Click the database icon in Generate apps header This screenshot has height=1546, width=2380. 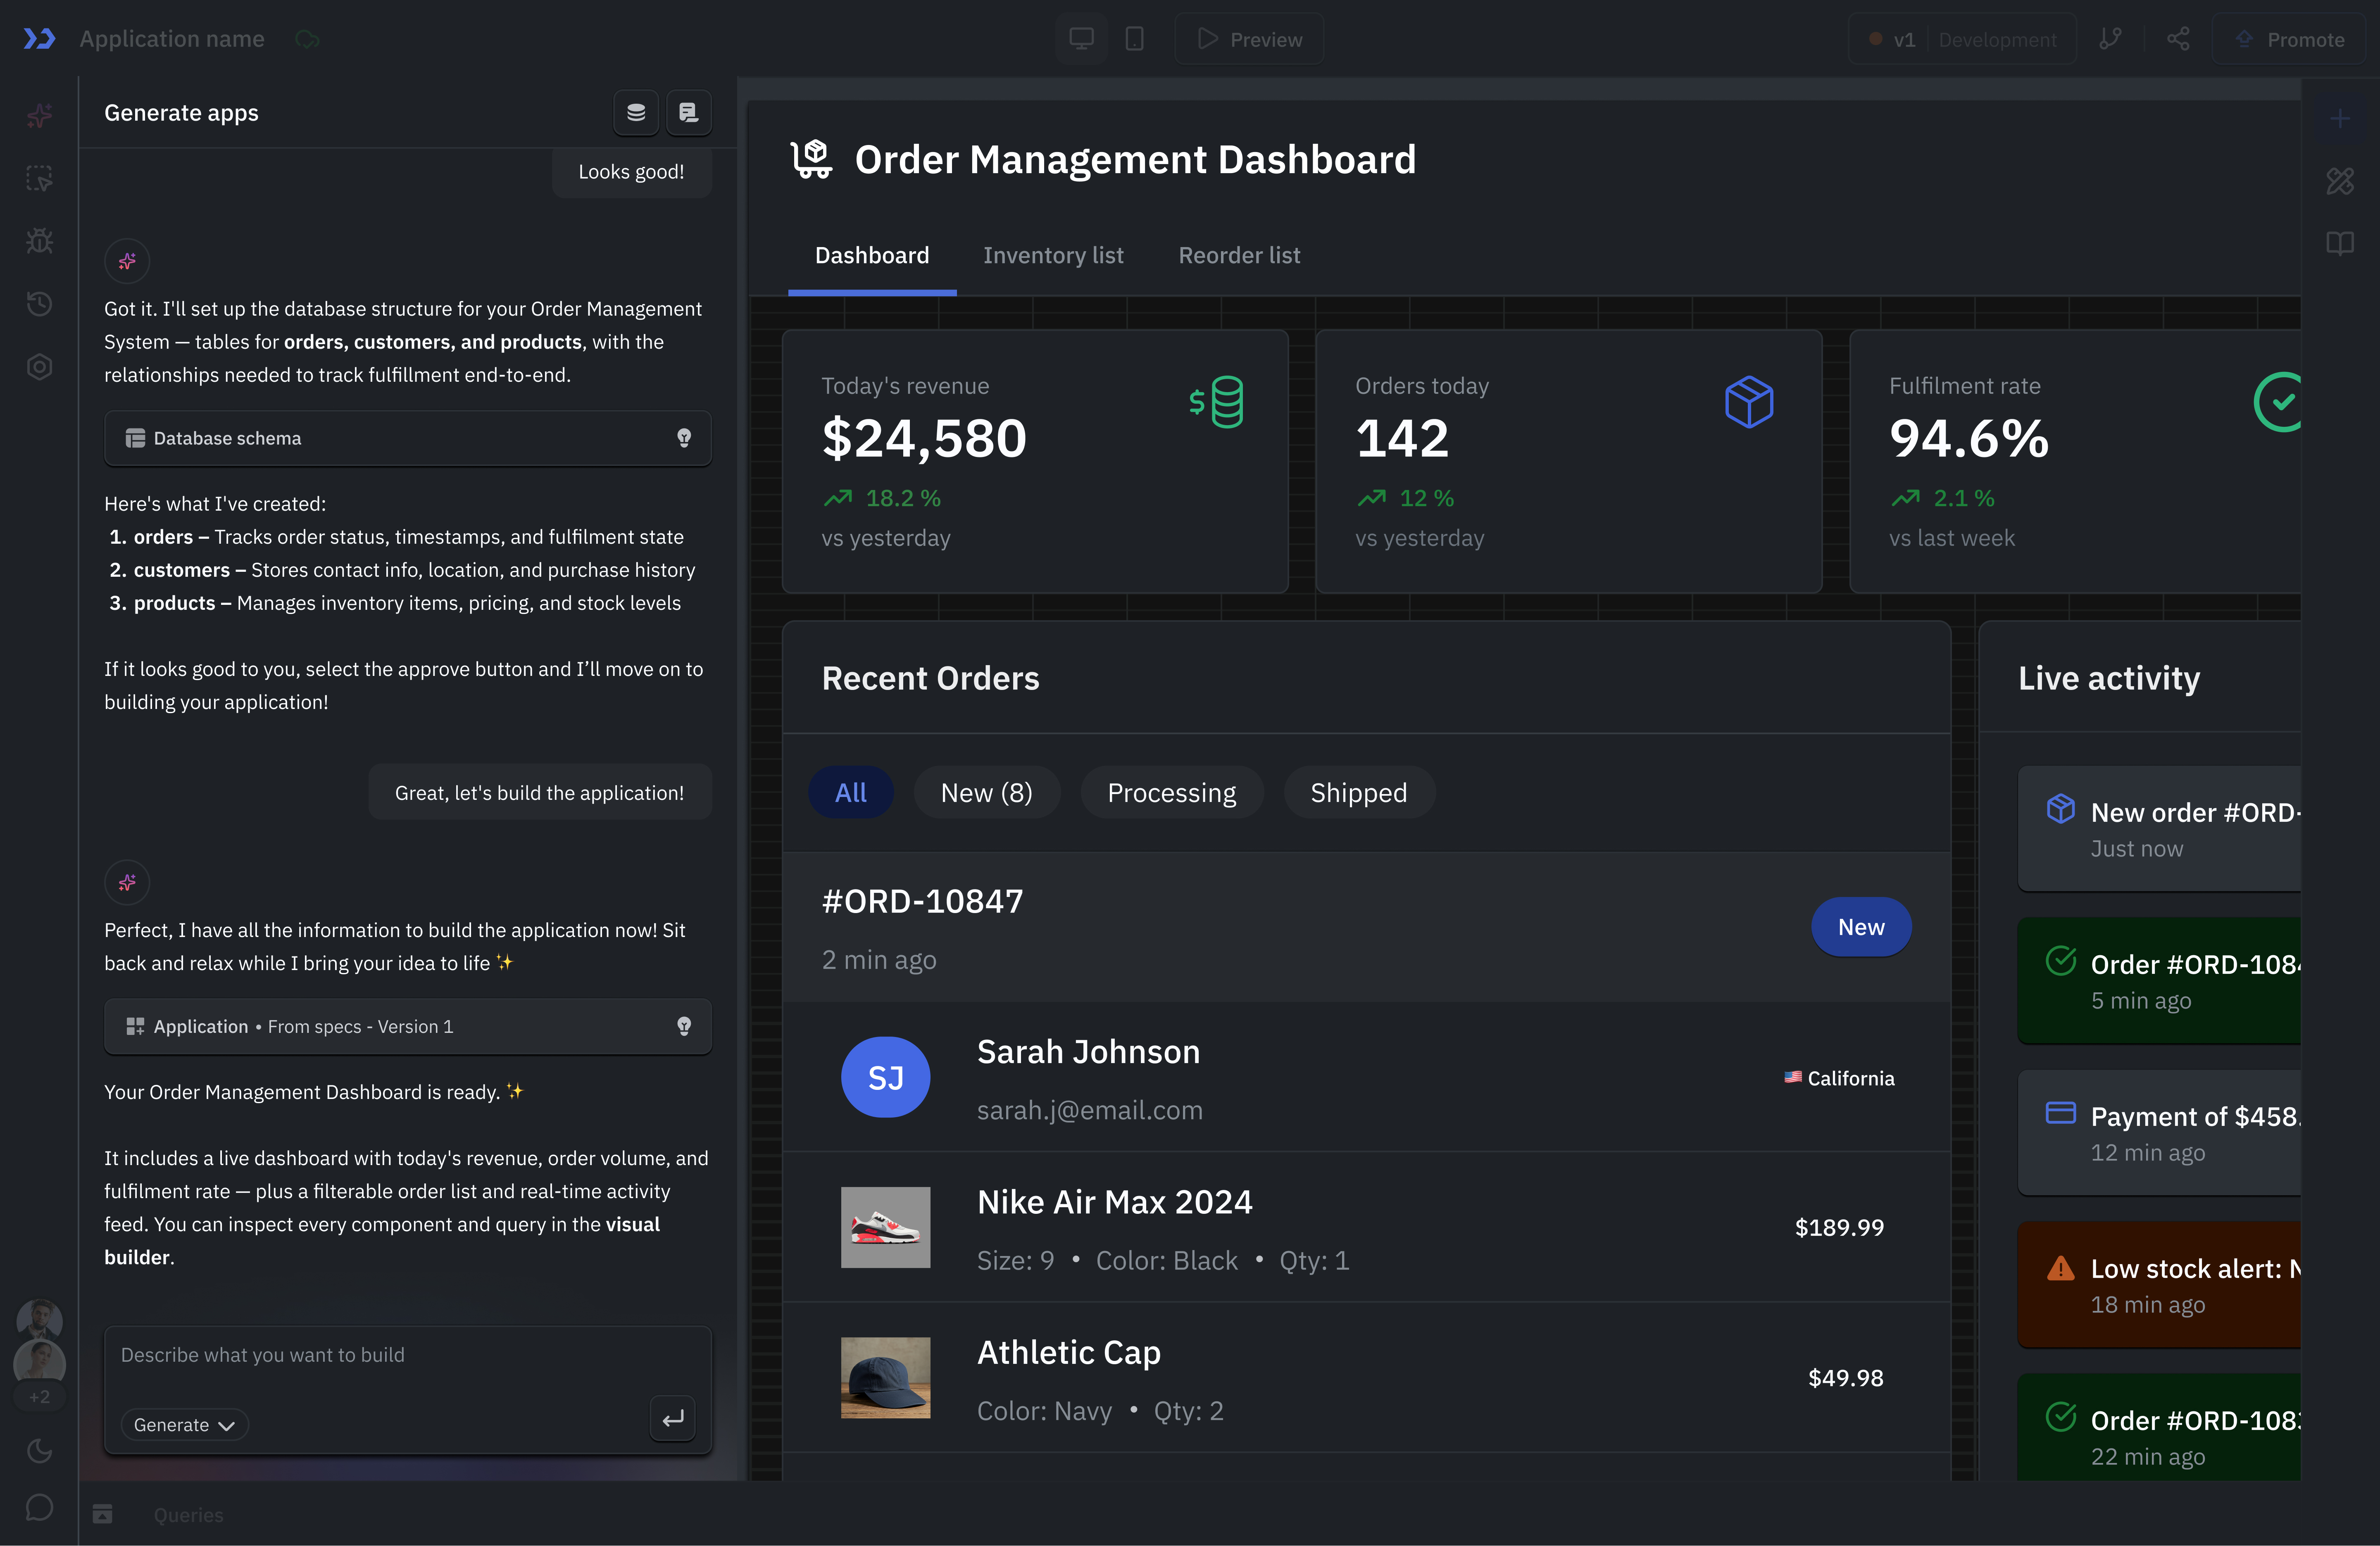click(636, 112)
